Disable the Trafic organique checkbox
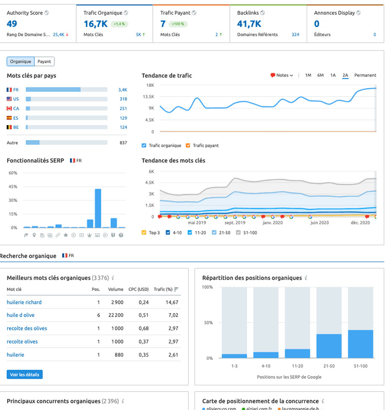Image resolution: width=385 pixels, height=410 pixels. click(144, 145)
